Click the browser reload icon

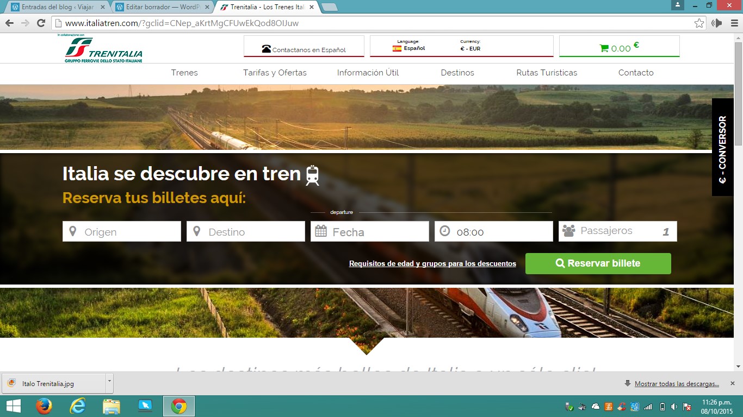41,23
